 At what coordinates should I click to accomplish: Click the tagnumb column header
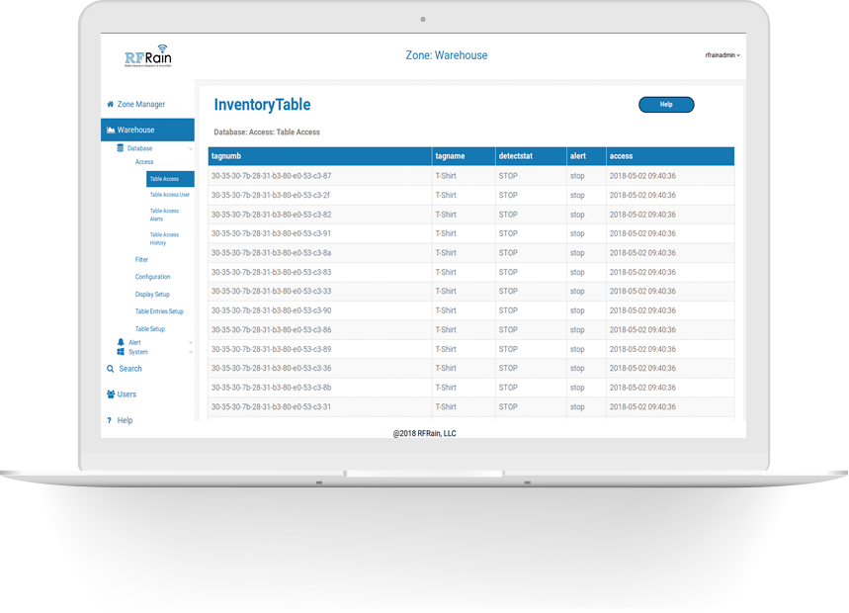226,156
